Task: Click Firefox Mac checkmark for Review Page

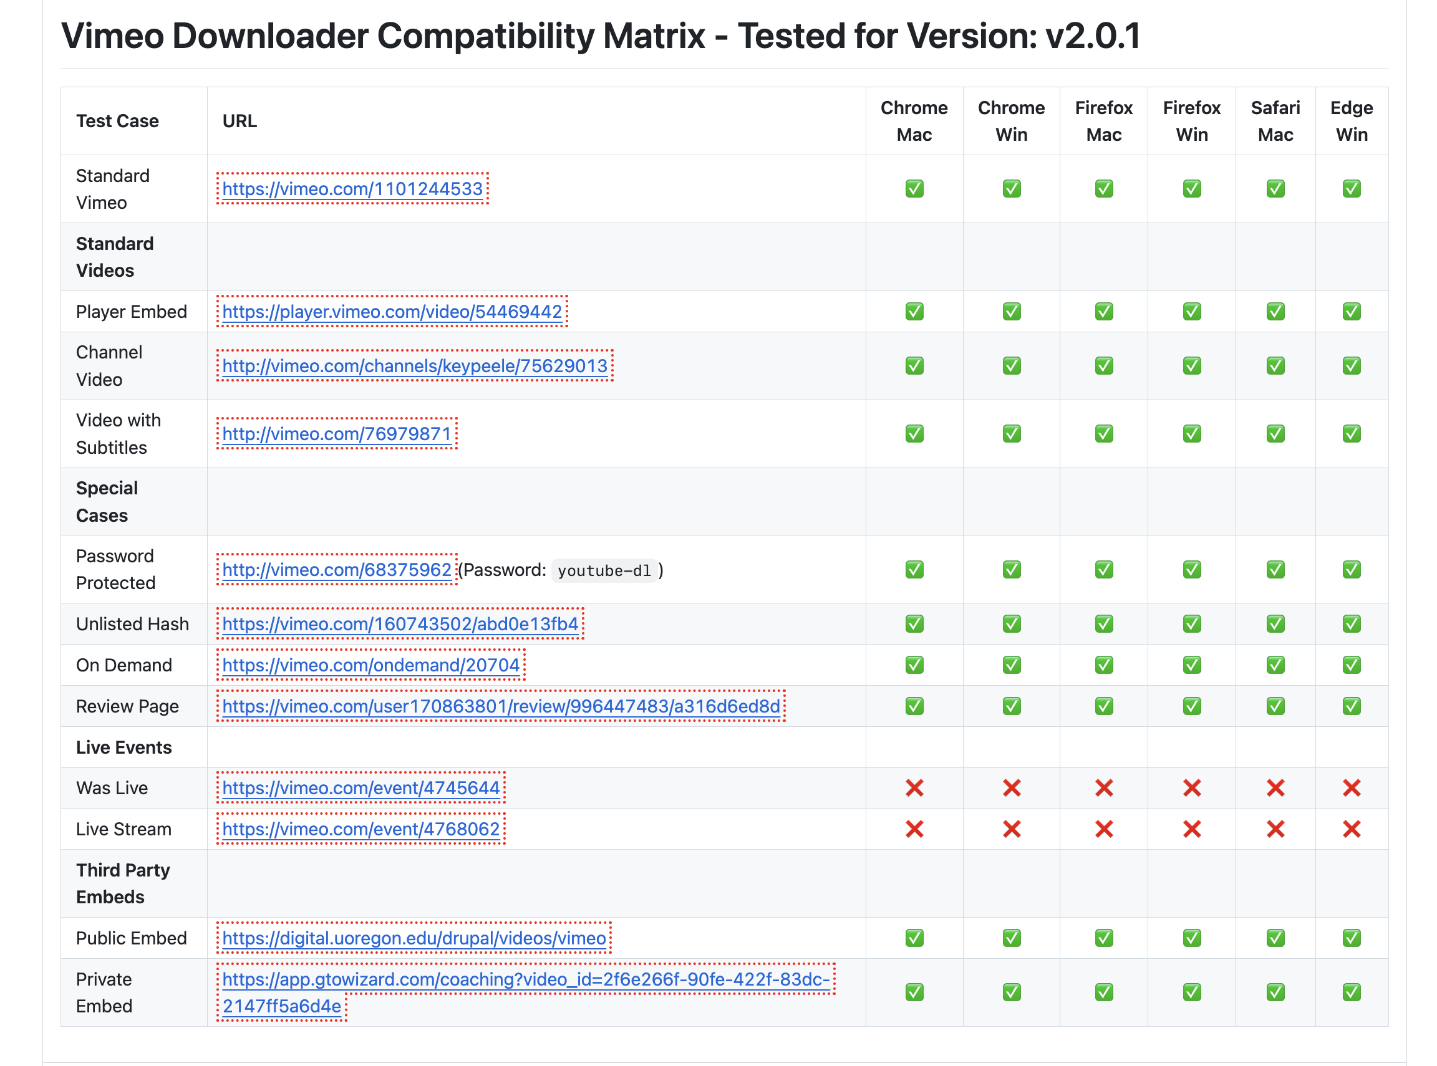Action: coord(1104,706)
